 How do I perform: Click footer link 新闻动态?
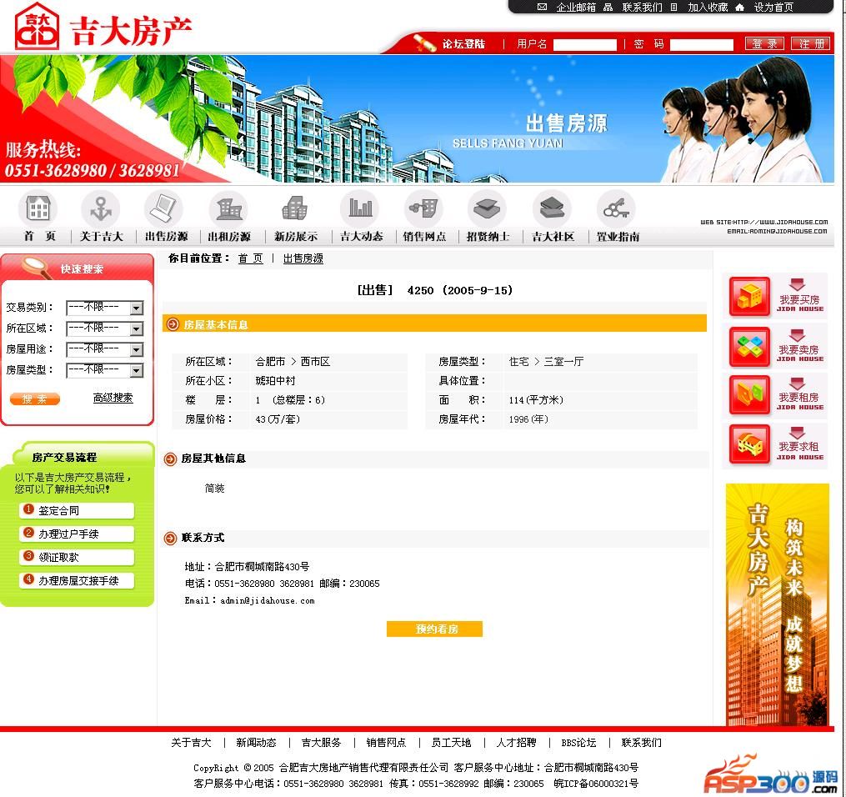[256, 743]
